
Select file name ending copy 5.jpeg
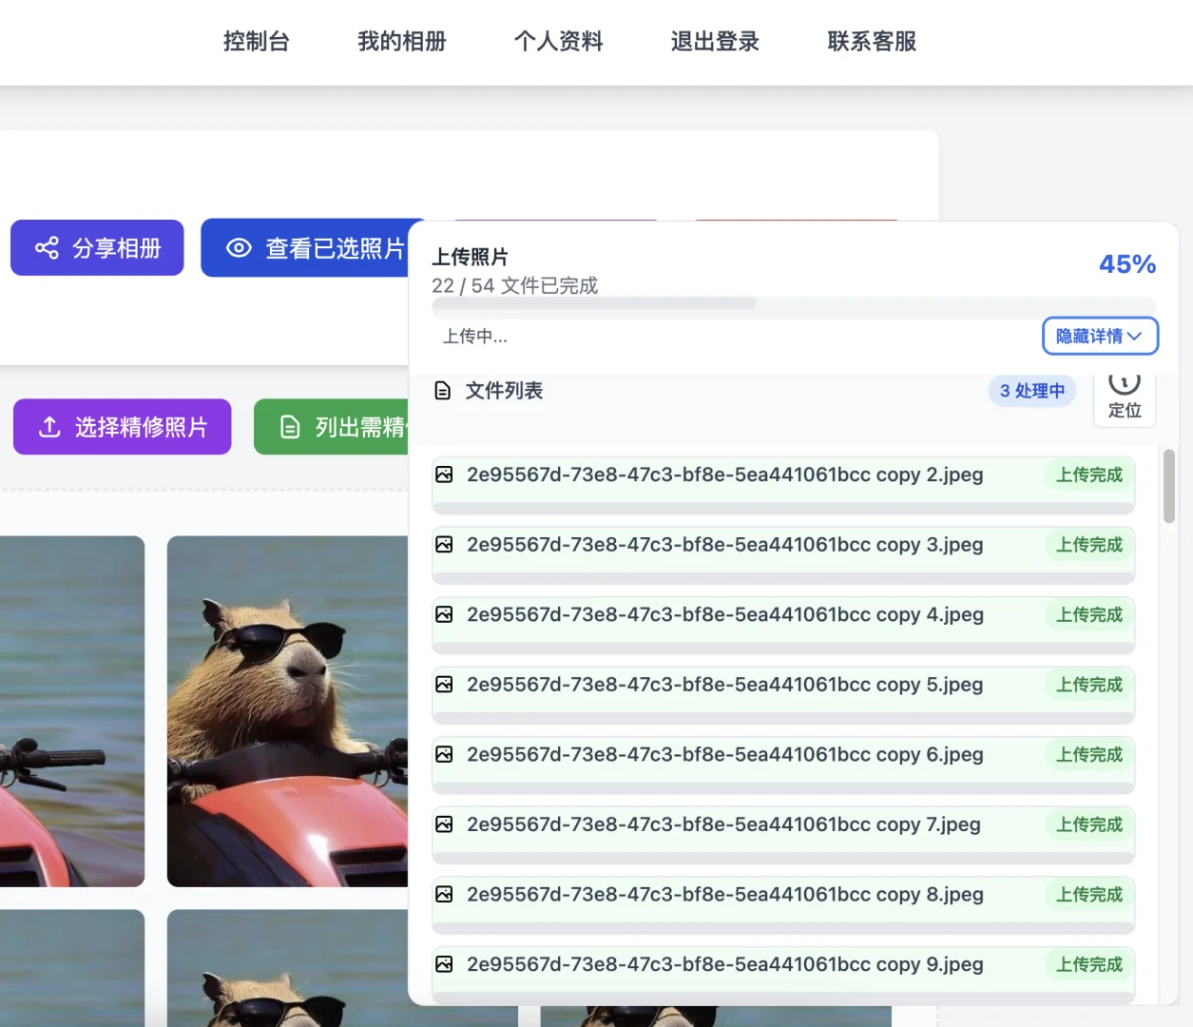725,685
